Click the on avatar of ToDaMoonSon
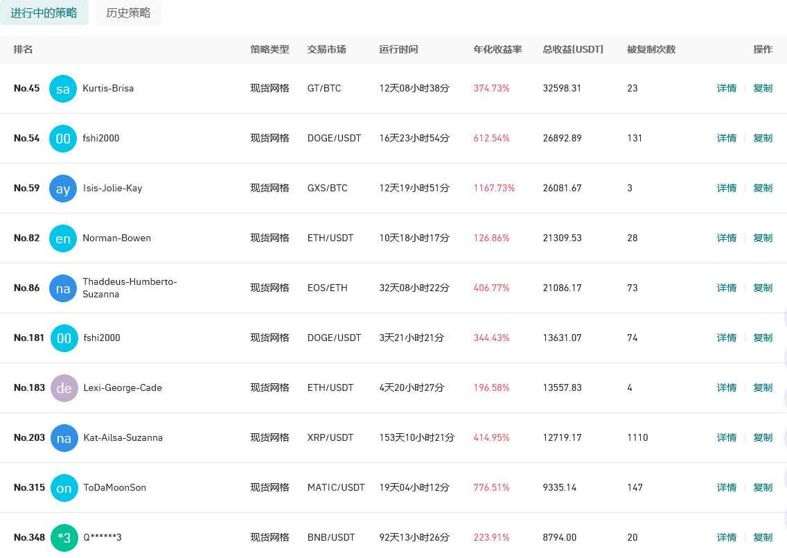The width and height of the screenshot is (787, 558). click(64, 488)
